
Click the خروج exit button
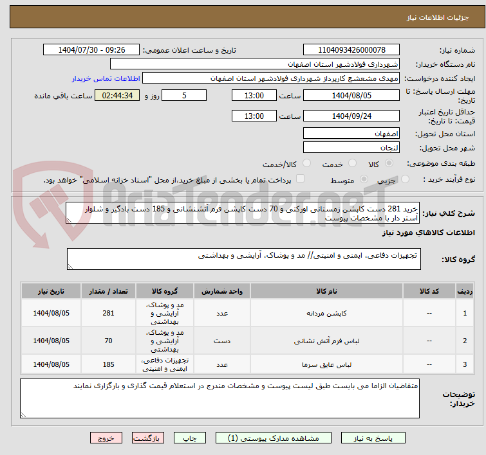tap(106, 438)
